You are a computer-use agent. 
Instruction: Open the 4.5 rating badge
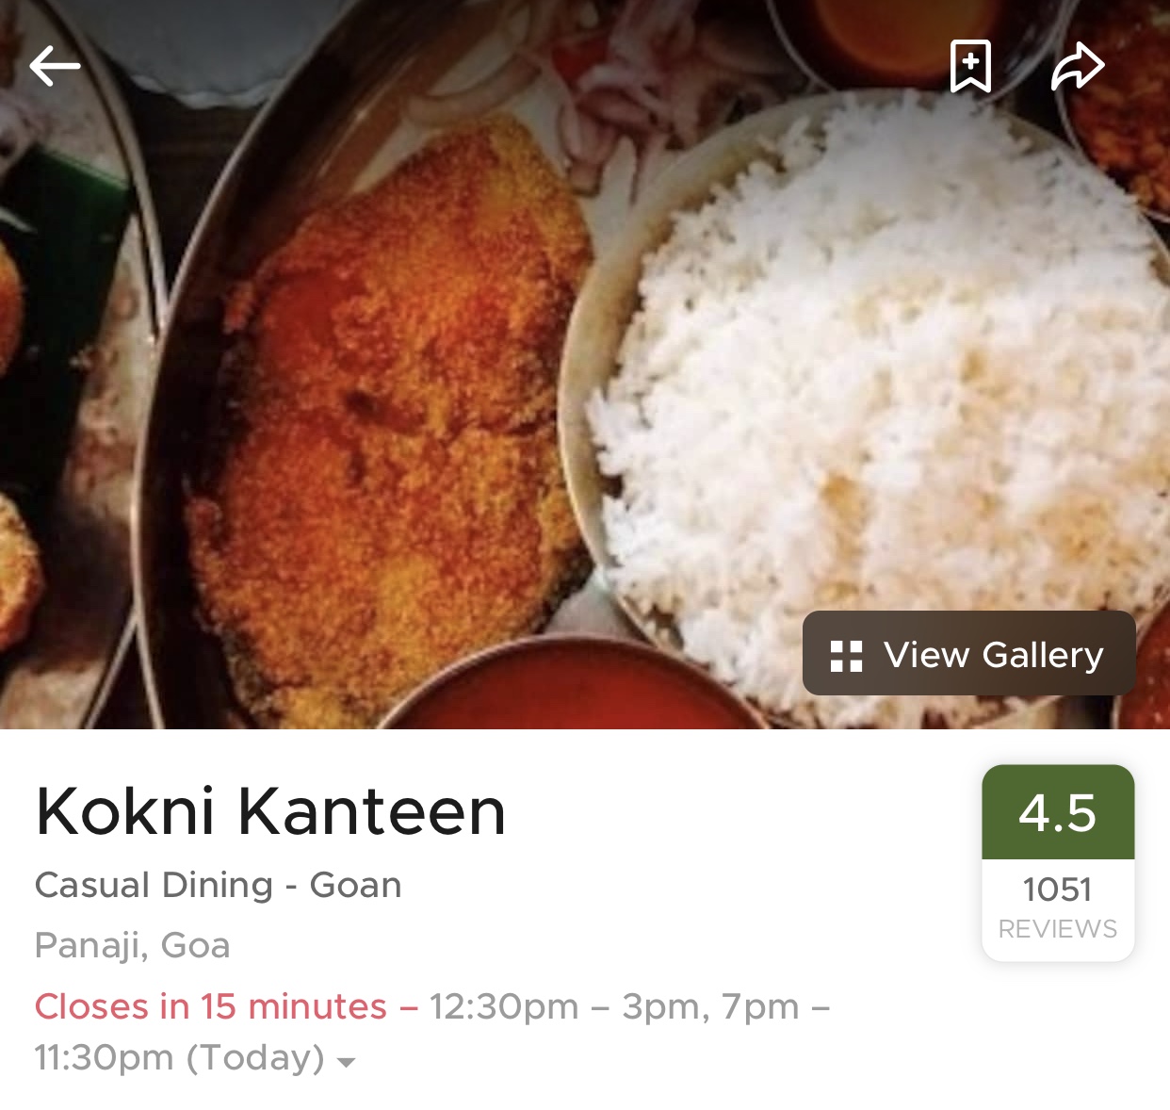1058,812
